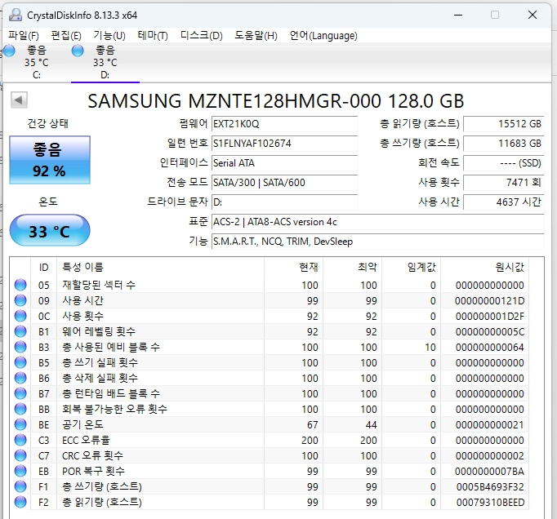Select the 회복 불가능한 오류 횟수 row
Screen dimensions: 557x519
(x=270, y=409)
